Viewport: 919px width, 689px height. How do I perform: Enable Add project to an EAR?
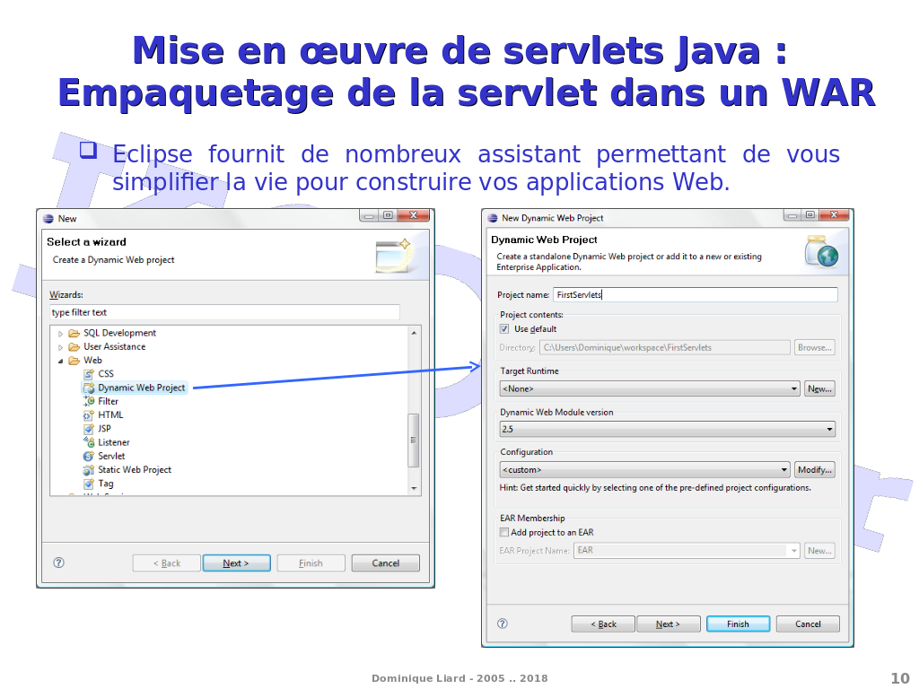(504, 532)
